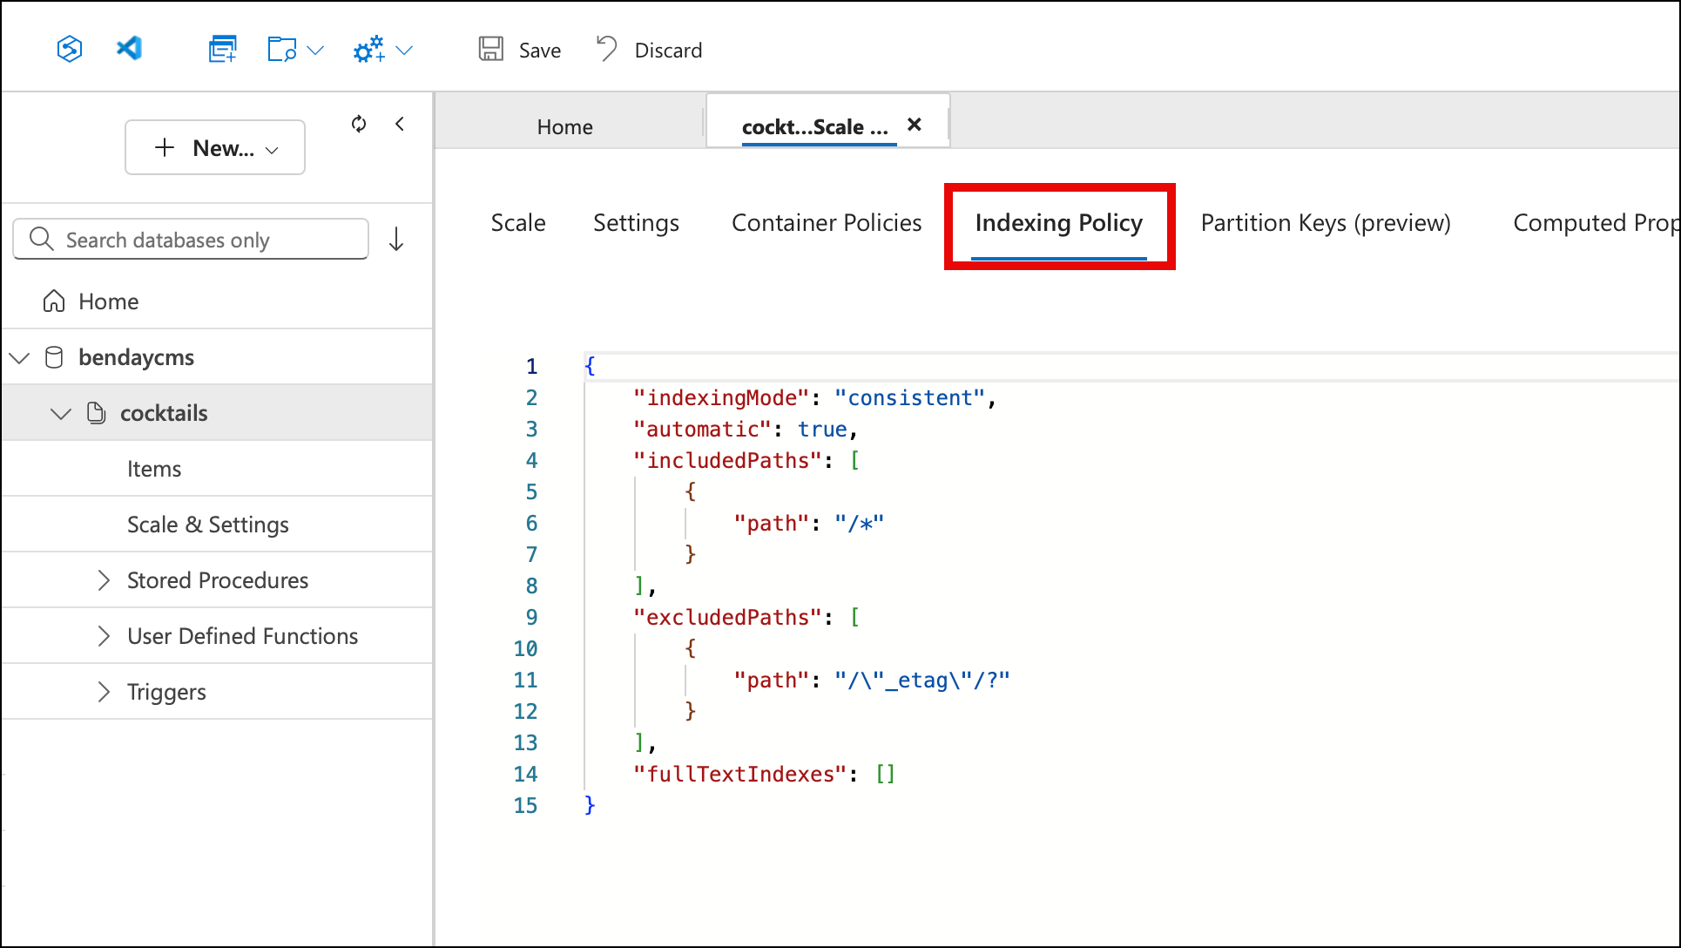Collapse the bendaycms database node
The height and width of the screenshot is (948, 1681).
pyautogui.click(x=19, y=357)
